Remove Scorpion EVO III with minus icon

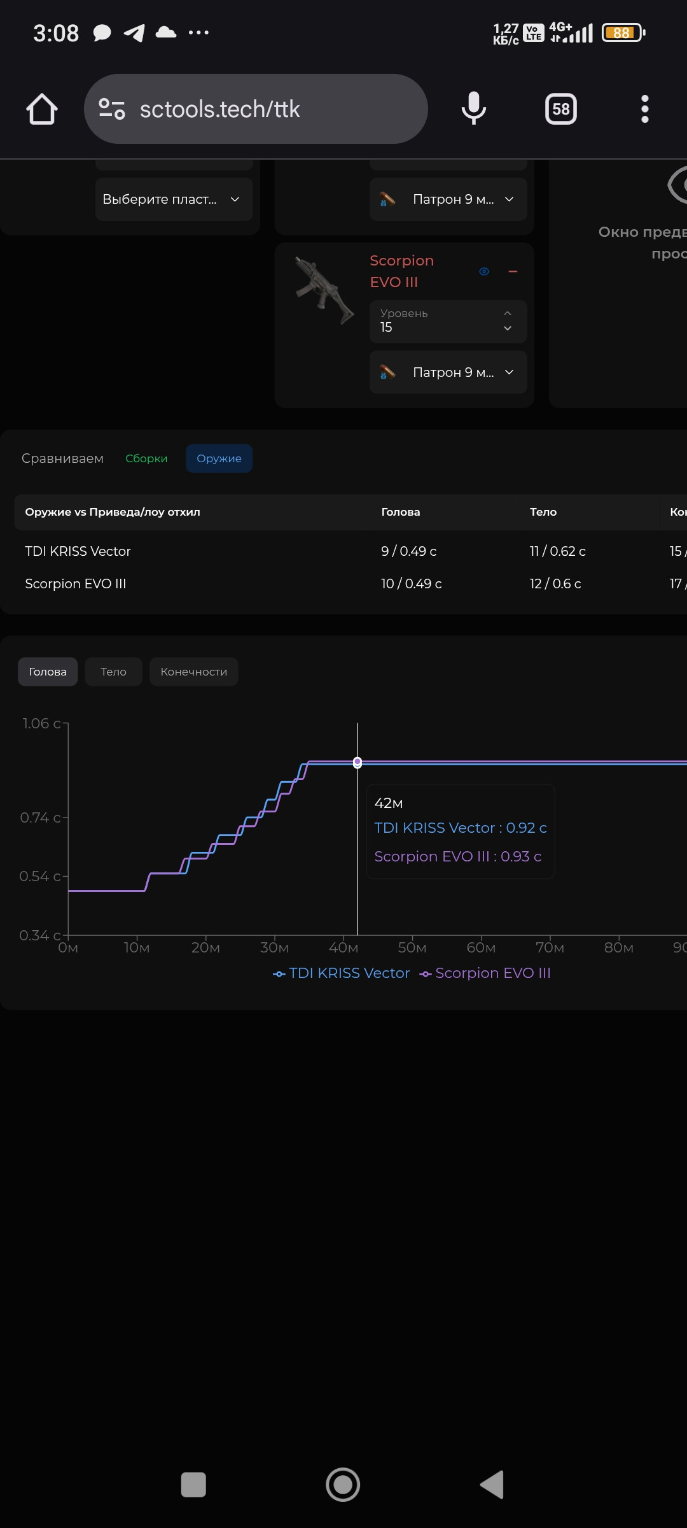point(513,271)
